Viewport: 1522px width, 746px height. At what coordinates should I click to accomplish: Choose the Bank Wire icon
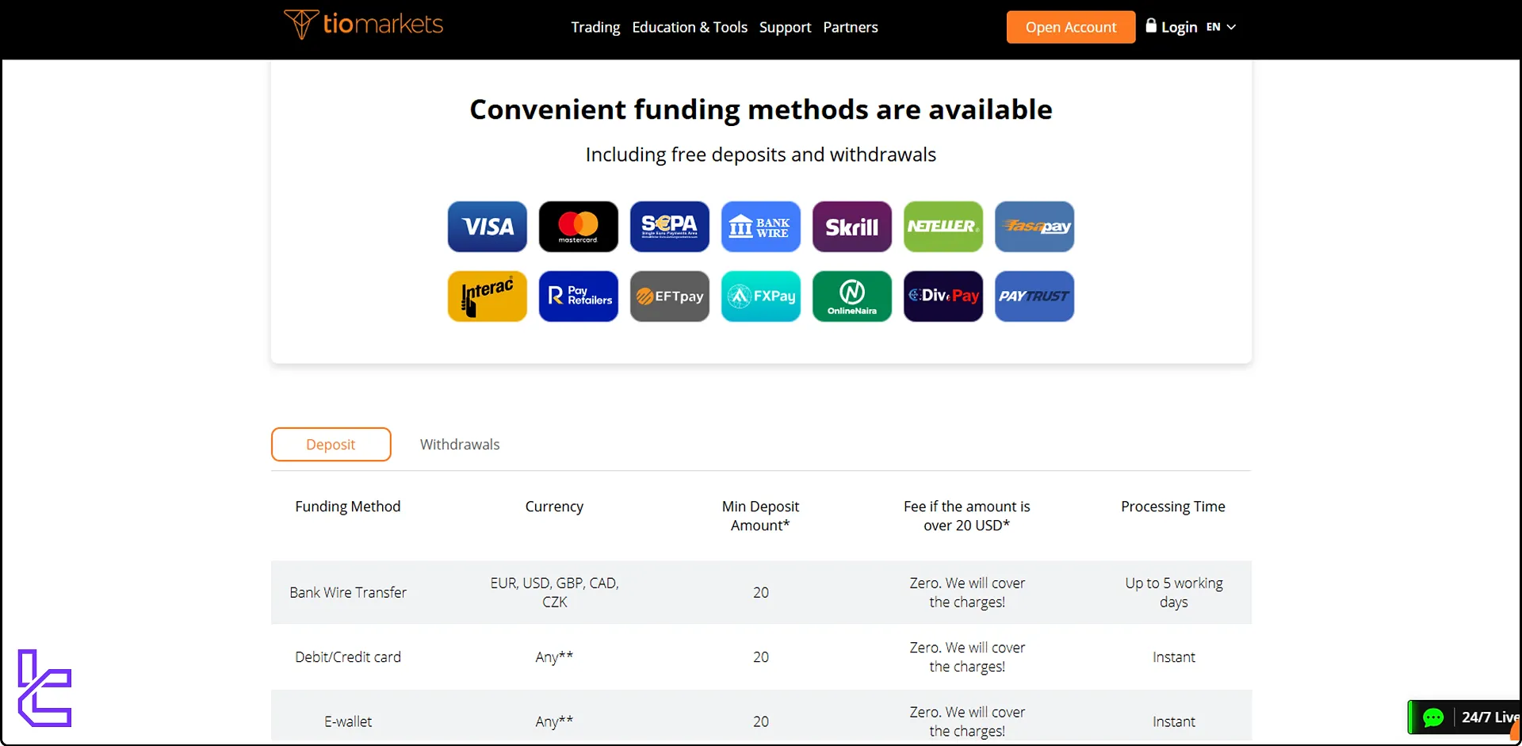pyautogui.click(x=761, y=227)
